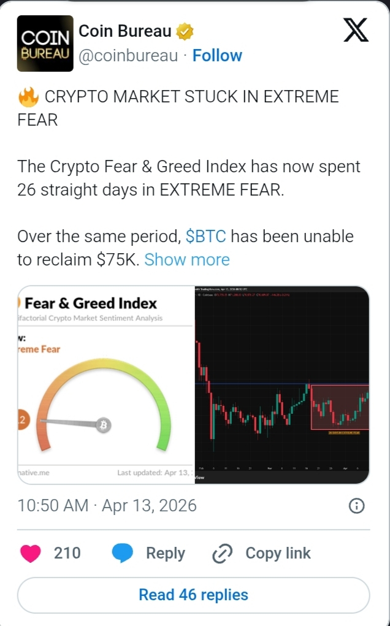390x626 pixels.
Task: Click the gold verified badge
Action: point(186,31)
